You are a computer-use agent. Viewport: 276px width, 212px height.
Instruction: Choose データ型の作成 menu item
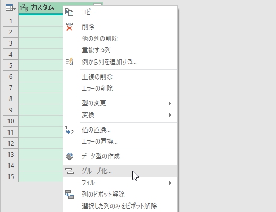(120, 156)
